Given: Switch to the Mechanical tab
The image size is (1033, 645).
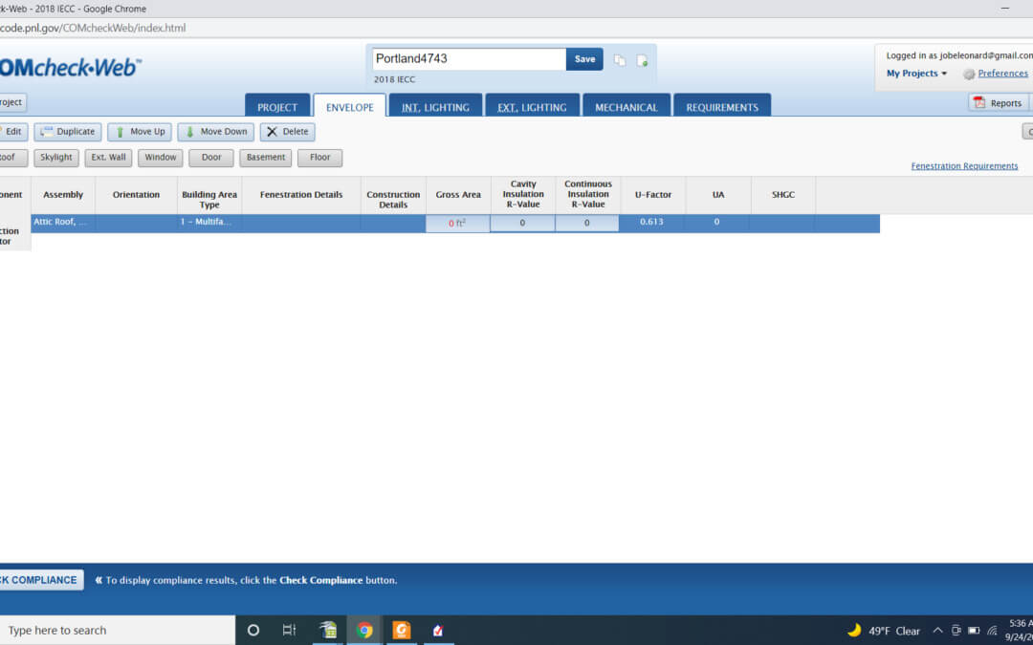Looking at the screenshot, I should (x=626, y=107).
